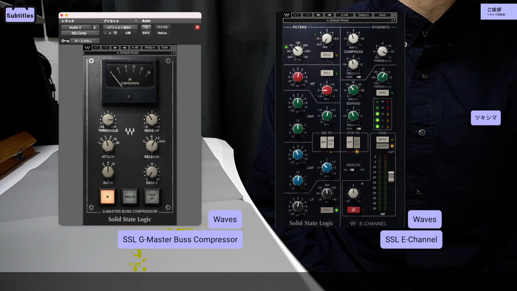The height and width of the screenshot is (291, 517).
Task: Click the key icon next to the key input selector
Action: pyautogui.click(x=65, y=40)
